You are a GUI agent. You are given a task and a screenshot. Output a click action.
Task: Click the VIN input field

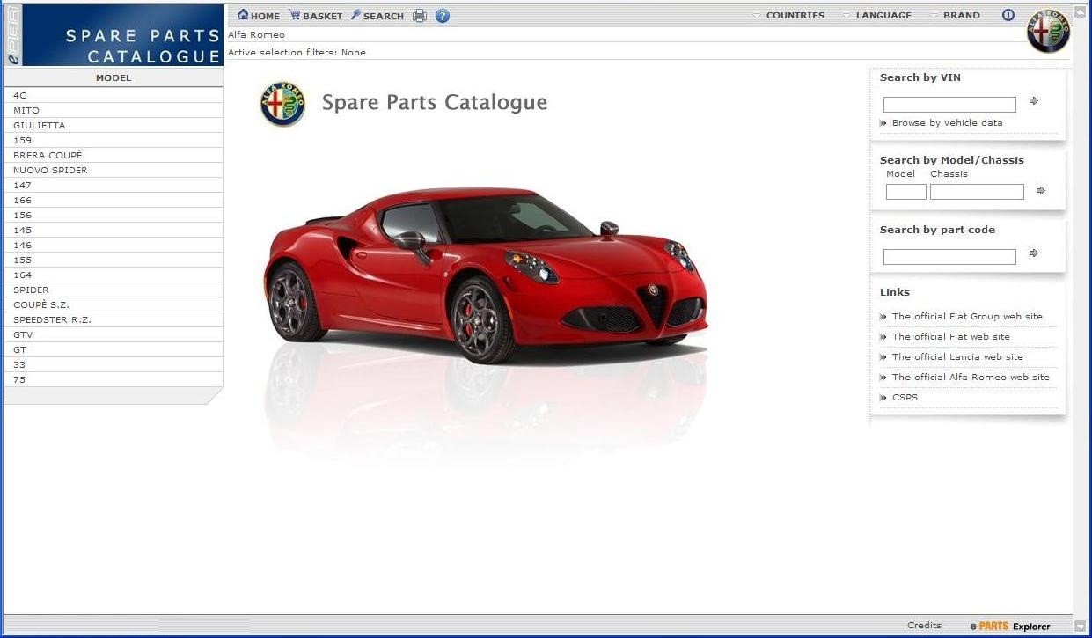(949, 104)
